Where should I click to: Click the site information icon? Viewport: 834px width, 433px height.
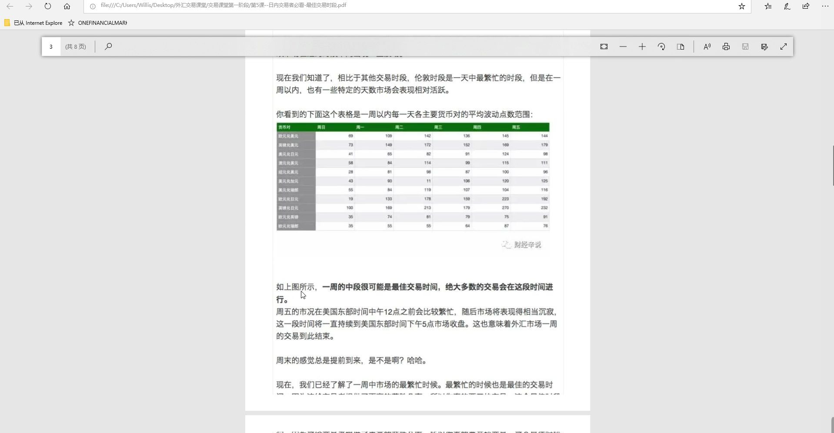pyautogui.click(x=93, y=6)
